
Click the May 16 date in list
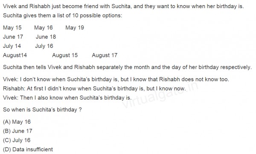(44, 27)
